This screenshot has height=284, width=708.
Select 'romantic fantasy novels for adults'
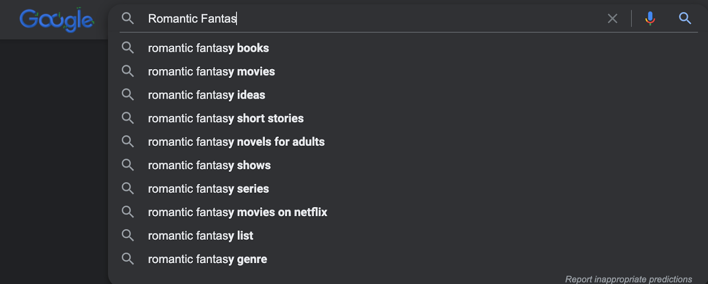236,142
